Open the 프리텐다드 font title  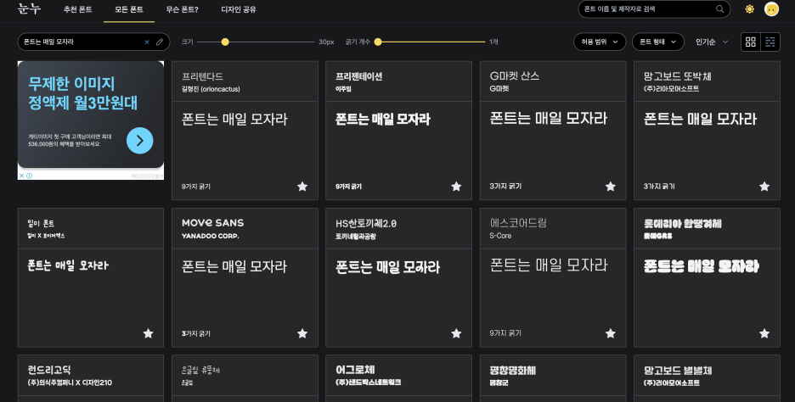click(202, 76)
